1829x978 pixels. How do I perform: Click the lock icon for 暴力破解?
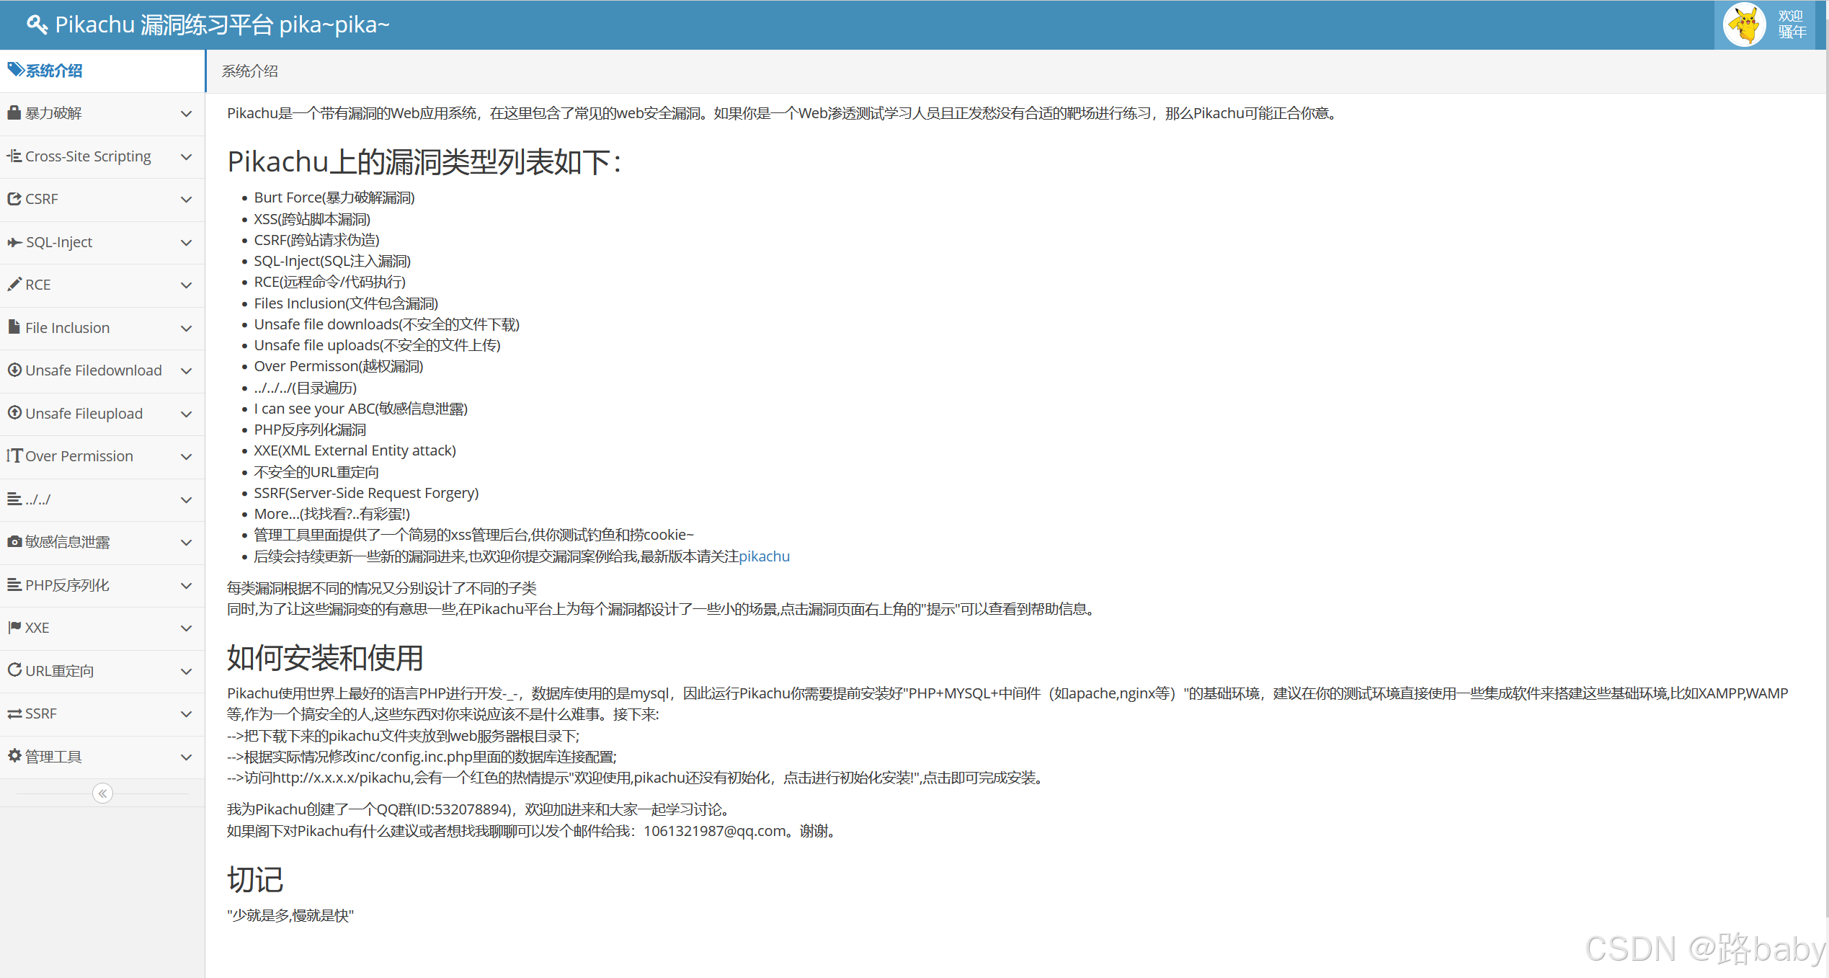[x=14, y=113]
